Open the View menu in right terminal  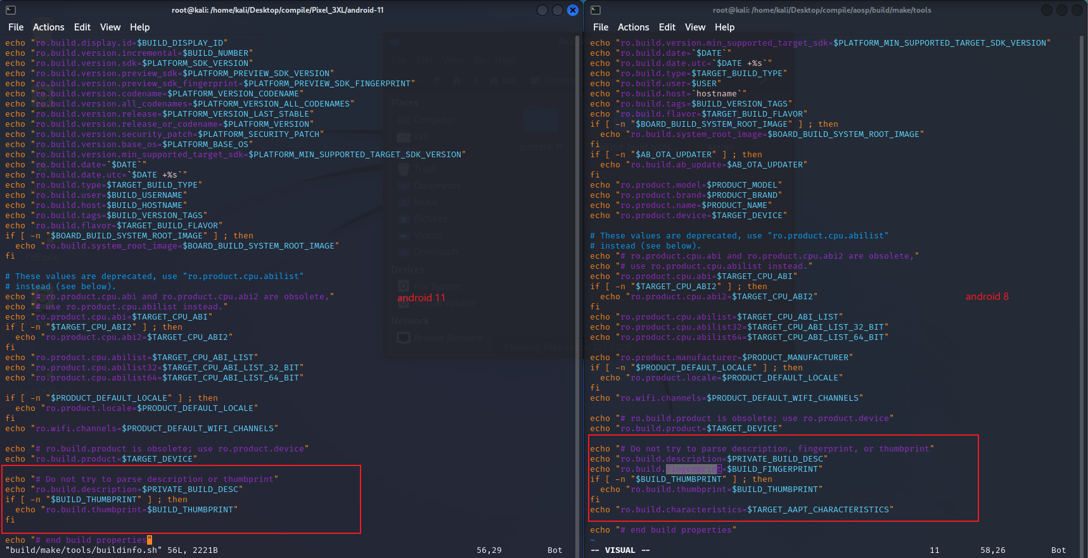click(694, 27)
